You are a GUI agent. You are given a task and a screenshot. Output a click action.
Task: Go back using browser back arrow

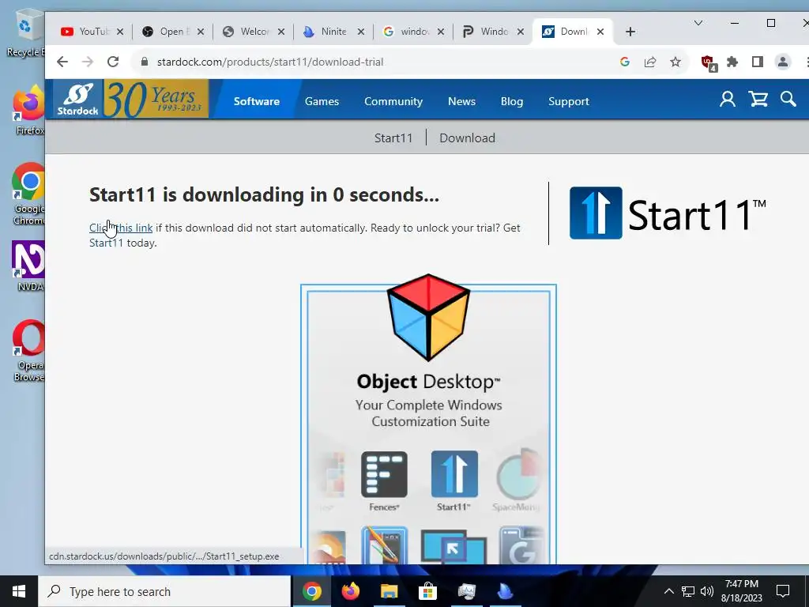click(x=62, y=62)
